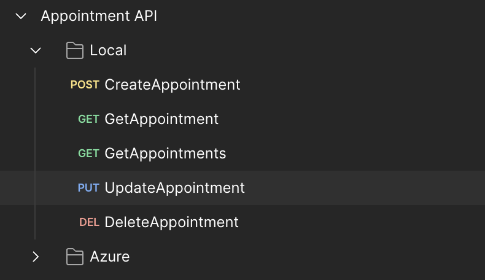This screenshot has height=280, width=485.
Task: Select the Azure folder label
Action: [110, 257]
